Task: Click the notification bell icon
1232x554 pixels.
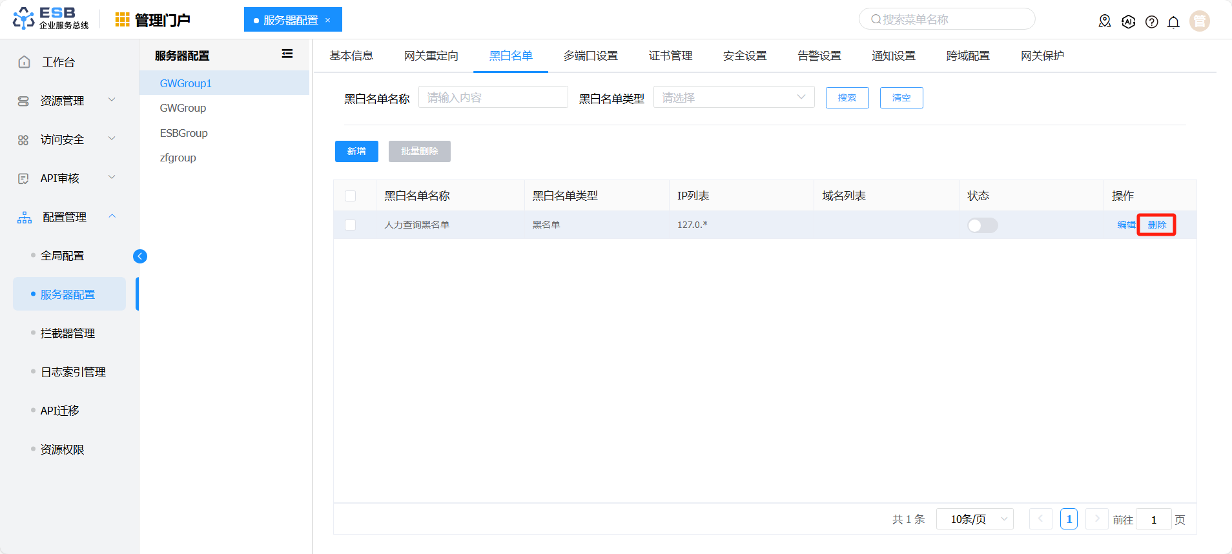Action: pos(1173,22)
